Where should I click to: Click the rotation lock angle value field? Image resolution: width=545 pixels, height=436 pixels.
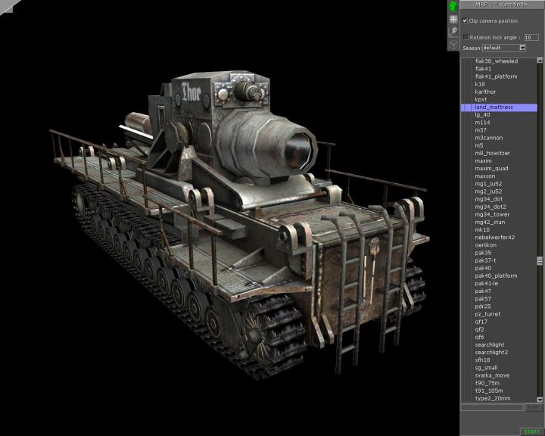[x=531, y=36]
